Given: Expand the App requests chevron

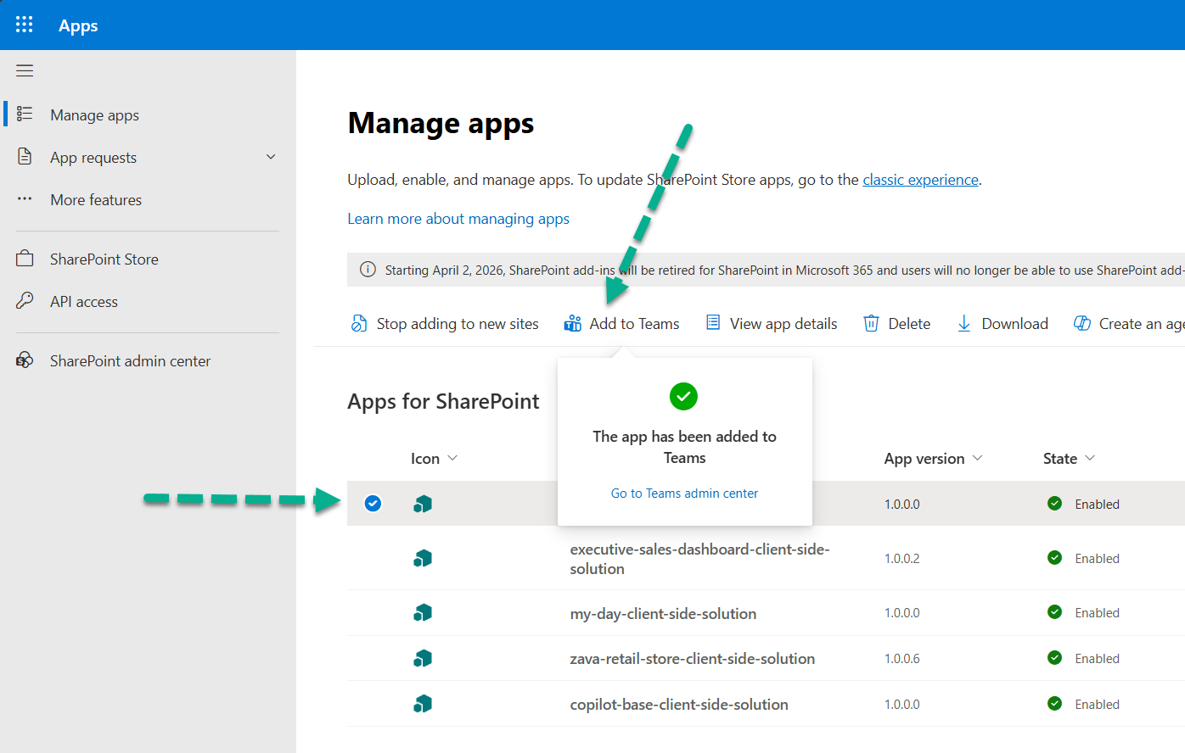Looking at the screenshot, I should pos(271,157).
